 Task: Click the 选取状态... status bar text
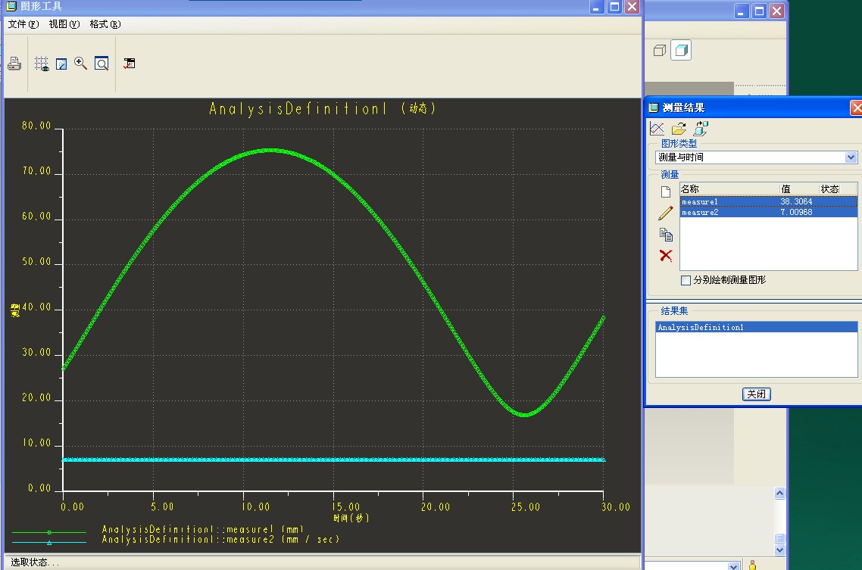pyautogui.click(x=35, y=562)
